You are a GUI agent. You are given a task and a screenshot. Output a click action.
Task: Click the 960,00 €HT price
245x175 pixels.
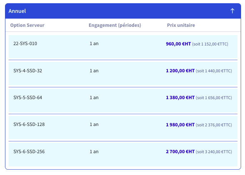coord(178,44)
